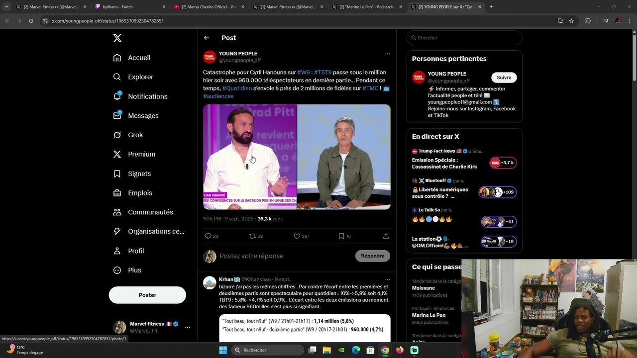Open the weather widget 15°C
This screenshot has height=358, width=637.
pyautogui.click(x=25, y=350)
